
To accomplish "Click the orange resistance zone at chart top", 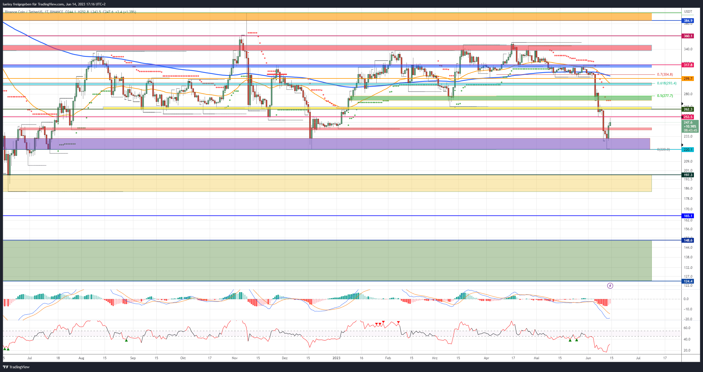I will (x=327, y=16).
